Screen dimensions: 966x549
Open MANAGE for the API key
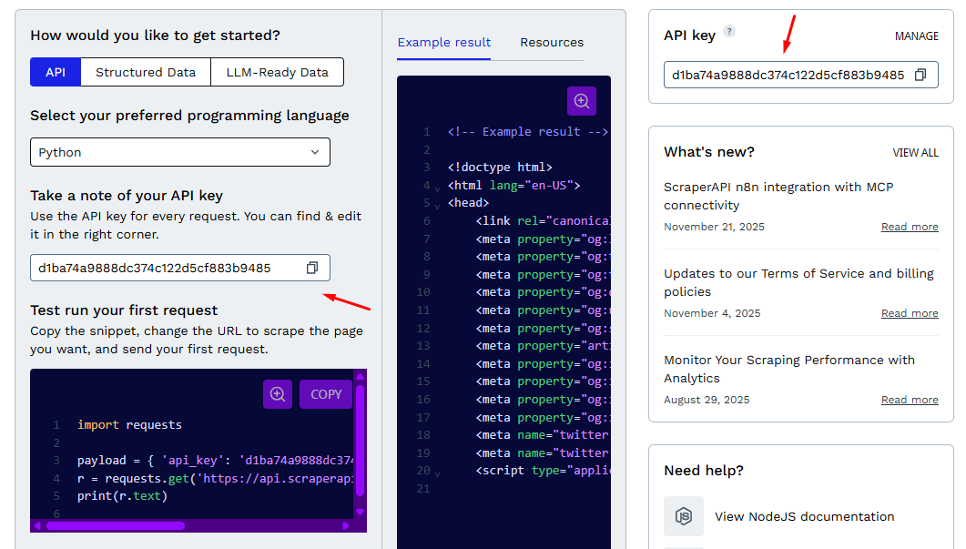(916, 36)
